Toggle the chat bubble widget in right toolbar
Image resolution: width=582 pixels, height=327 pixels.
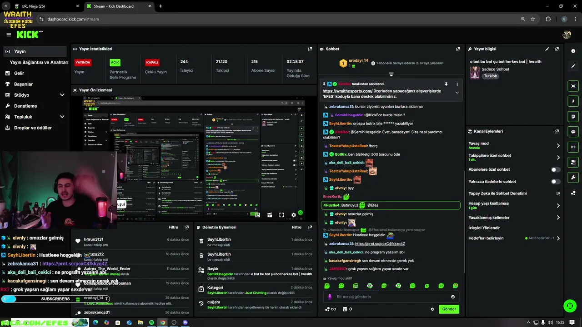point(573,132)
